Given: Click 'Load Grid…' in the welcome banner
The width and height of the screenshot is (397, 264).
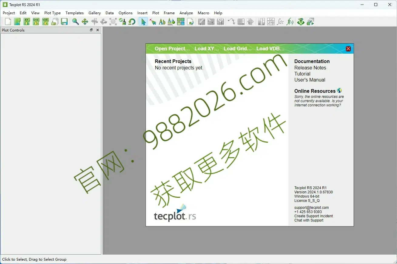Looking at the screenshot, I should (x=238, y=48).
